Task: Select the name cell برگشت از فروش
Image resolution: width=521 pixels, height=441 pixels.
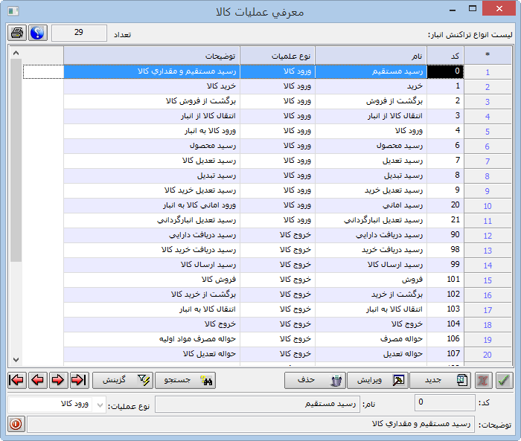Action: pyautogui.click(x=371, y=101)
